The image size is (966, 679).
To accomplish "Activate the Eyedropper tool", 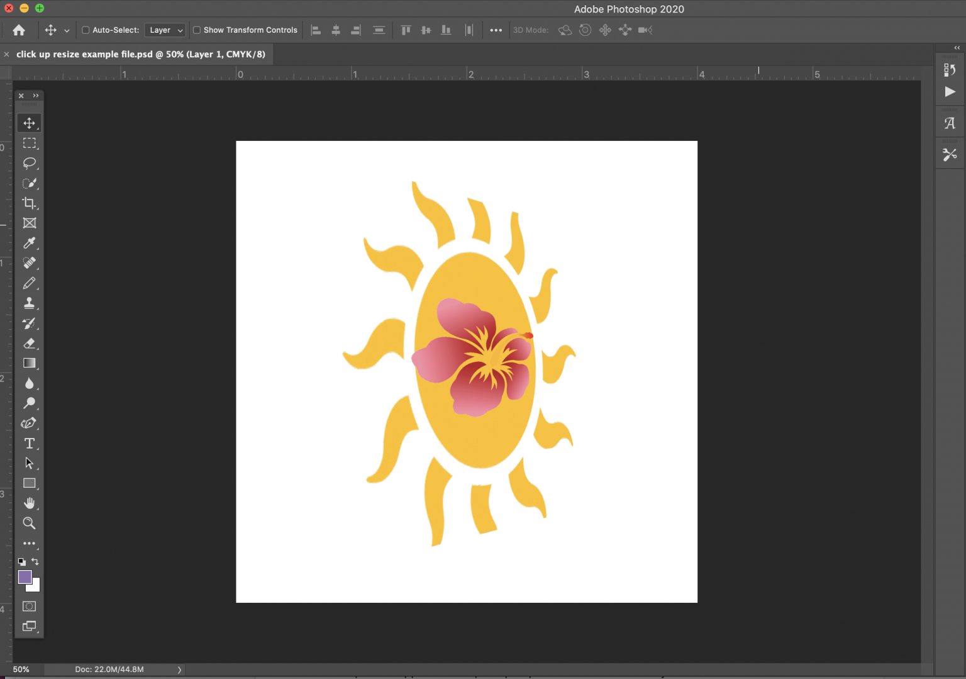I will [29, 244].
